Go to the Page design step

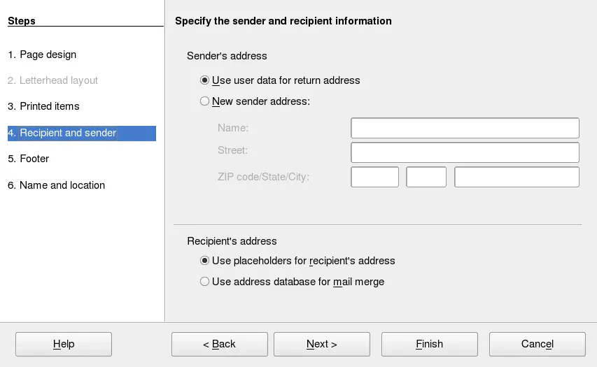pyautogui.click(x=42, y=55)
